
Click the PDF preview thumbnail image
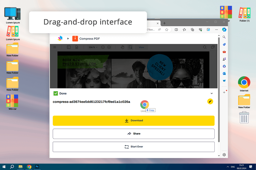[133, 70]
